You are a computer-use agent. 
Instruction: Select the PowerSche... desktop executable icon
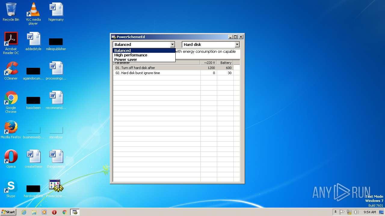(56, 188)
